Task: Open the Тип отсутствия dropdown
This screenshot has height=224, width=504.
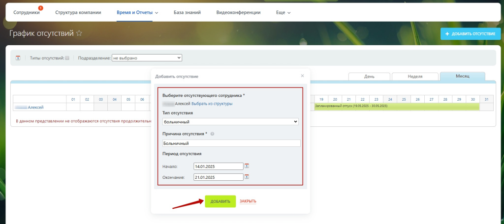Action: (230, 121)
